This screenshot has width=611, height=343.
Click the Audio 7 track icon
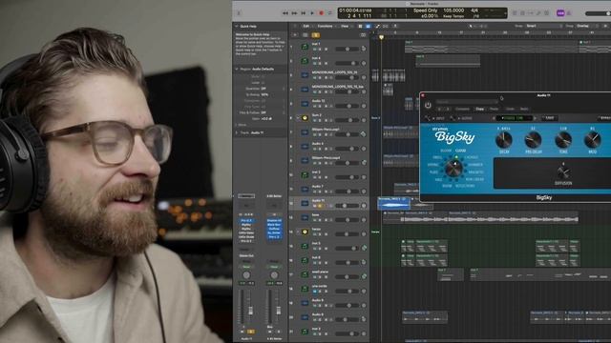[305, 189]
